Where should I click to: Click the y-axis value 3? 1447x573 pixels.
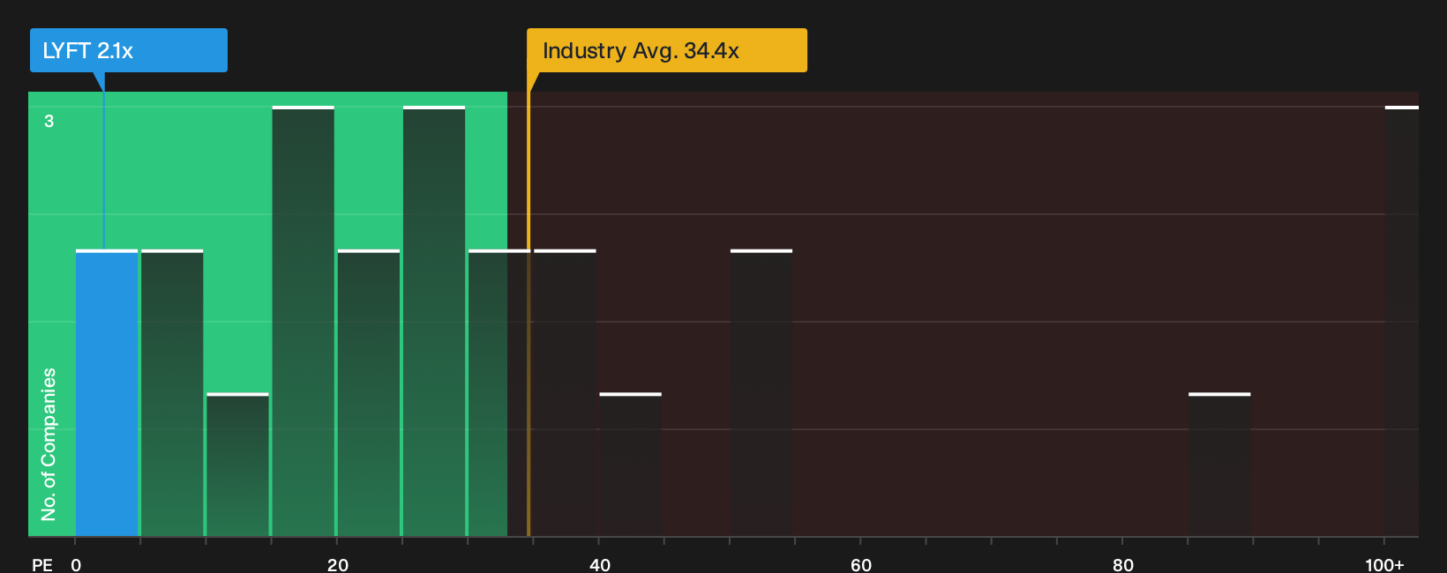click(x=49, y=121)
